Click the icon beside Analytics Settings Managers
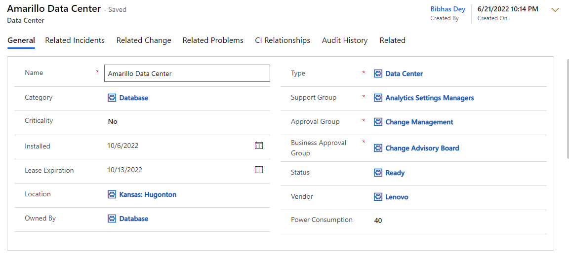This screenshot has height=257, width=569. 378,98
